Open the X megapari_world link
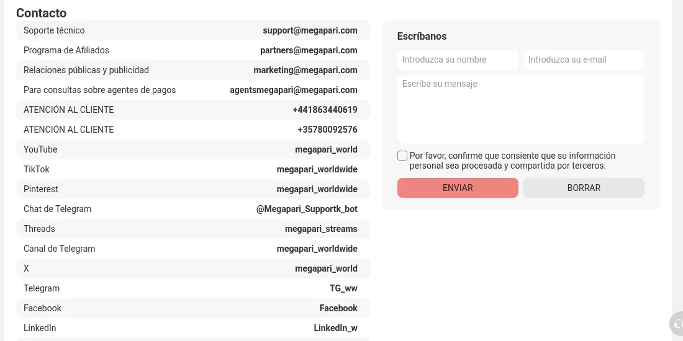 pyautogui.click(x=326, y=269)
